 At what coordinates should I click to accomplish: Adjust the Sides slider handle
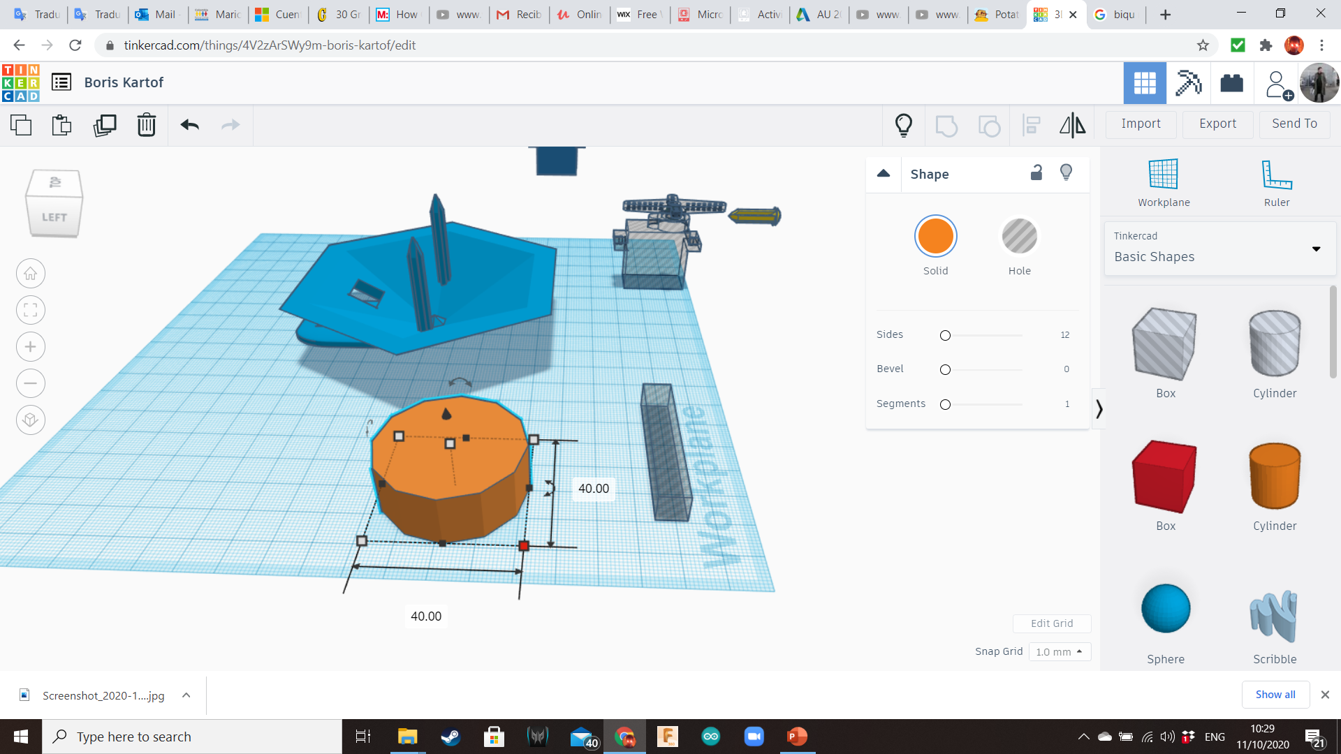[x=945, y=335]
